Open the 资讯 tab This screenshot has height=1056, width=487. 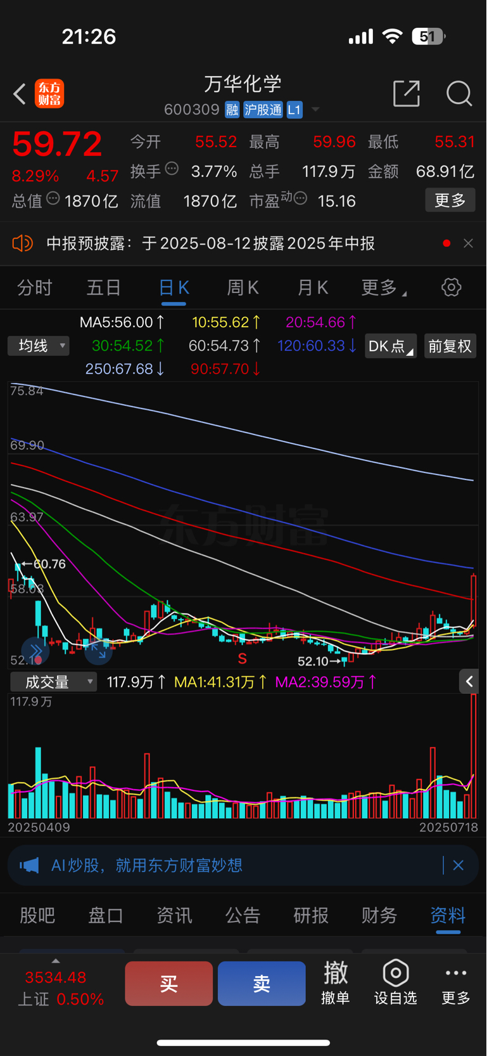pyautogui.click(x=174, y=915)
